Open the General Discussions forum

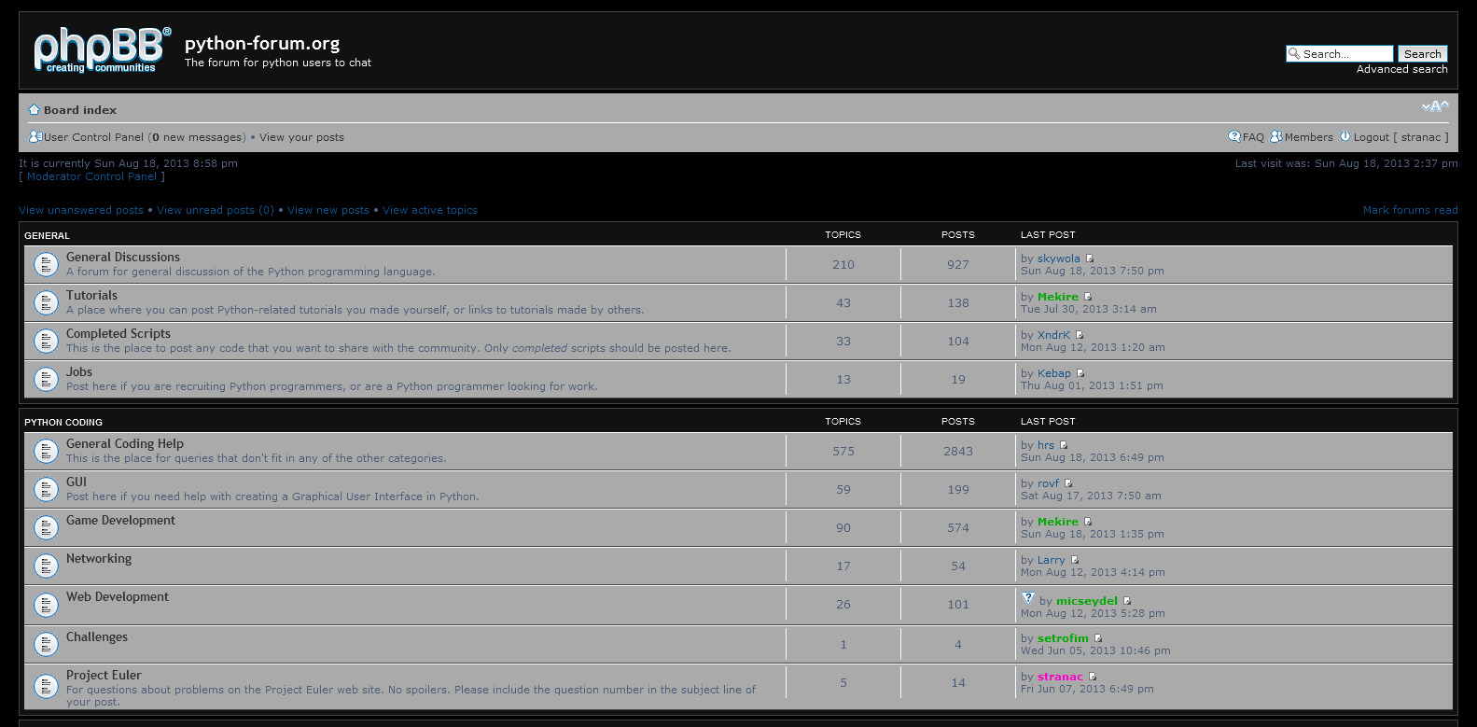pos(123,258)
